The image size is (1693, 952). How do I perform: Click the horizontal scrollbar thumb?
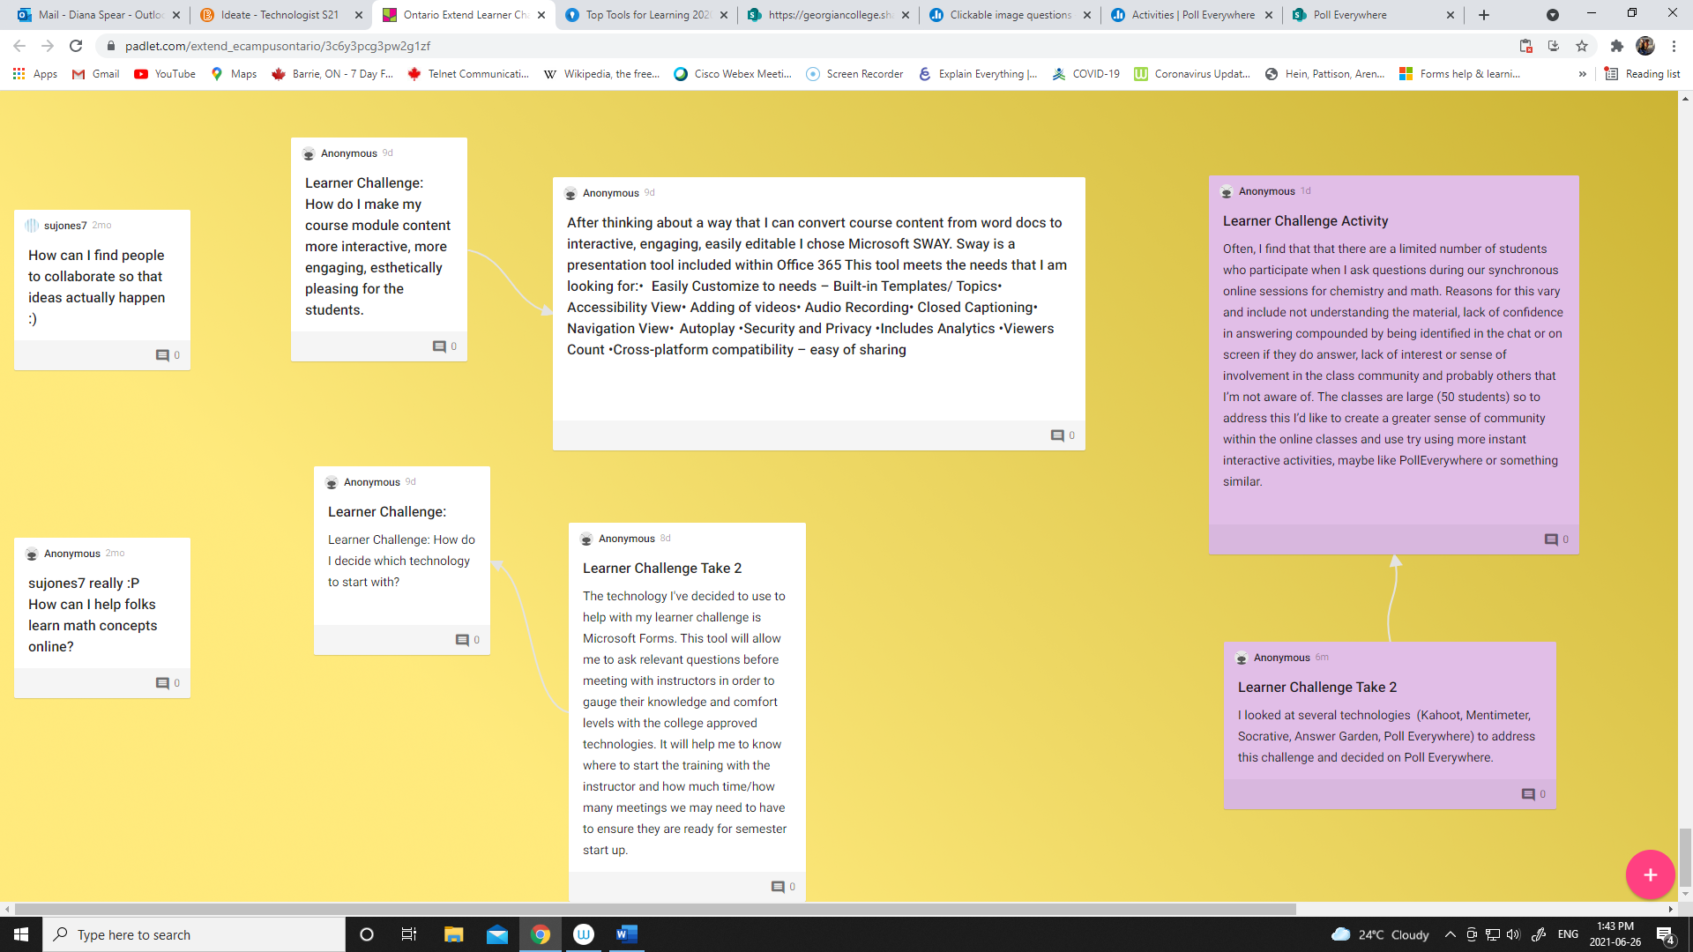(x=655, y=909)
